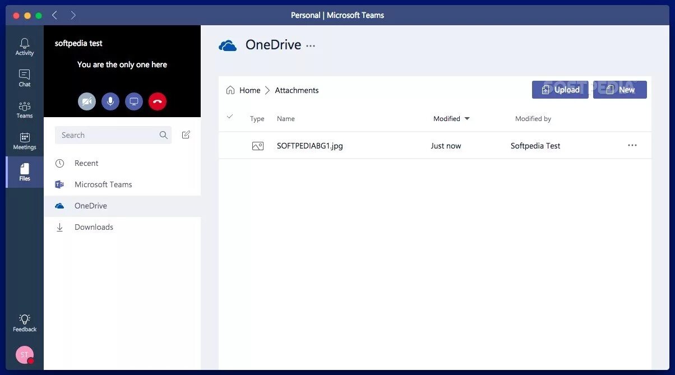Sort by the Type column
This screenshot has width=675, height=375.
(257, 119)
